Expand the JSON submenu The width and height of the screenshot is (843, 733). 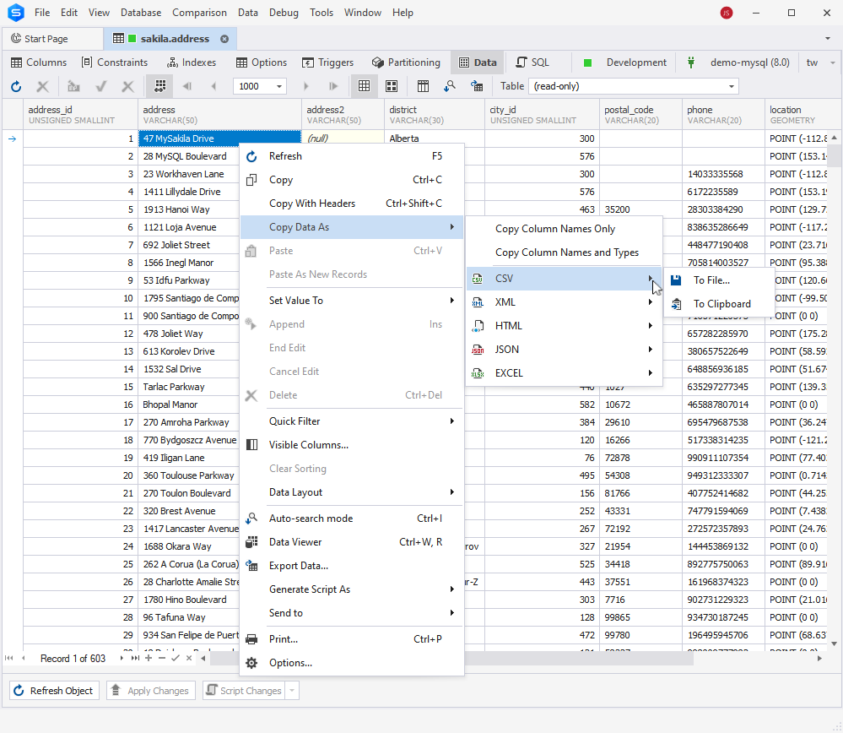point(564,350)
